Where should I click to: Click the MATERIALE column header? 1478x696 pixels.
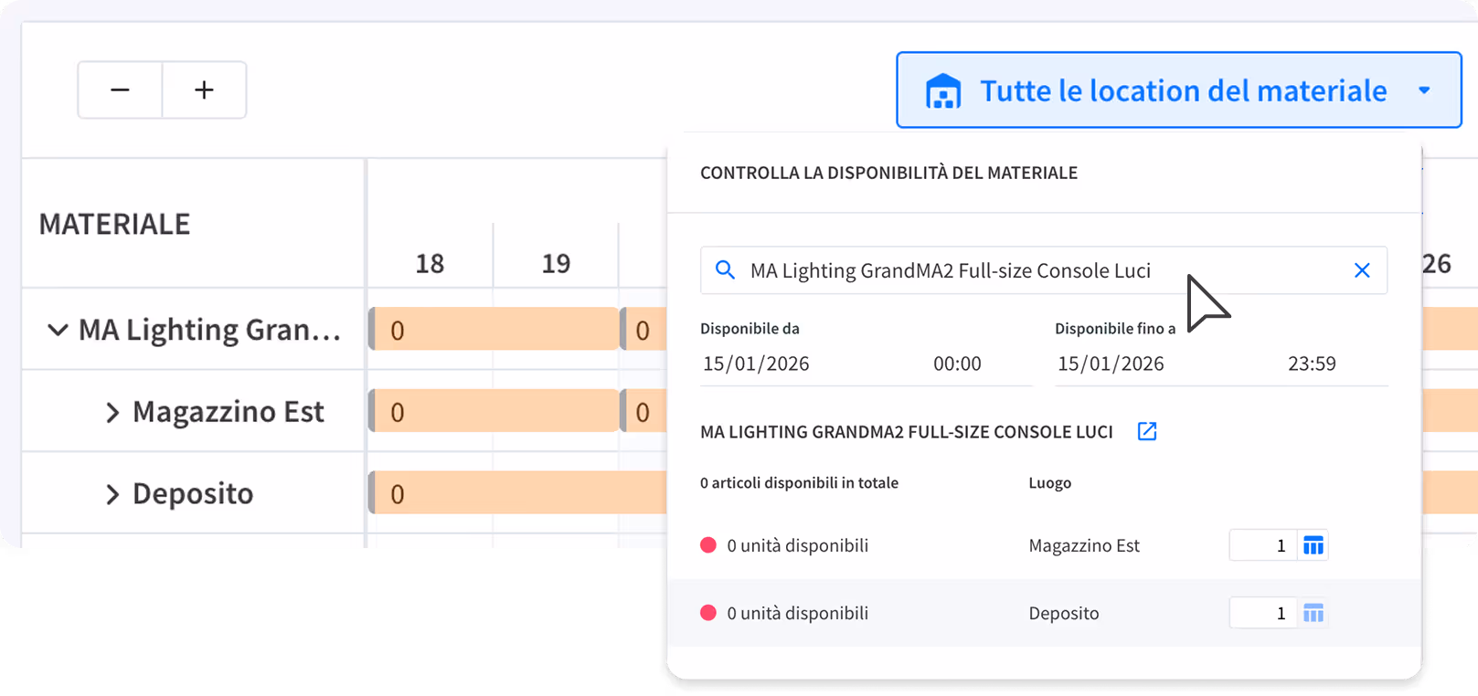pyautogui.click(x=114, y=224)
